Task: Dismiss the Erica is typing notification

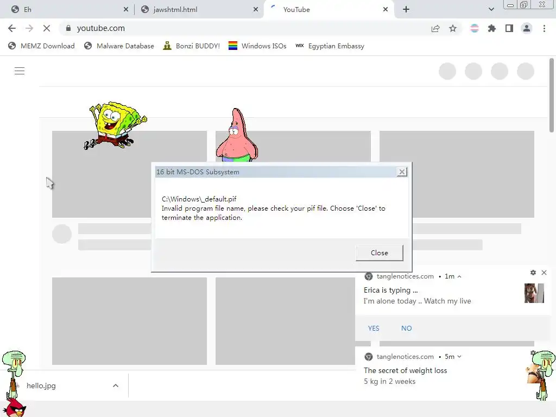Action: tap(544, 273)
